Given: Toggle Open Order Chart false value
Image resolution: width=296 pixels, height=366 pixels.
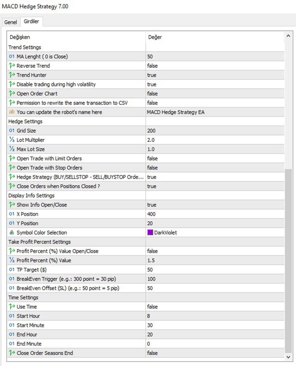Looking at the screenshot, I should (152, 94).
